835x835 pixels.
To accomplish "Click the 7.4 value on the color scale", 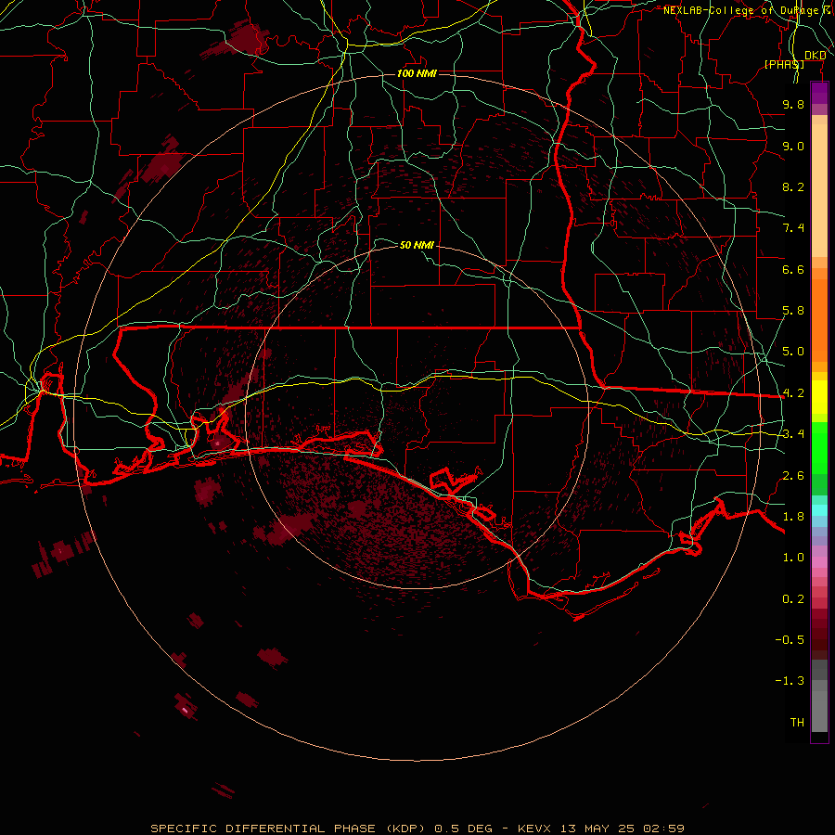I will pyautogui.click(x=793, y=228).
